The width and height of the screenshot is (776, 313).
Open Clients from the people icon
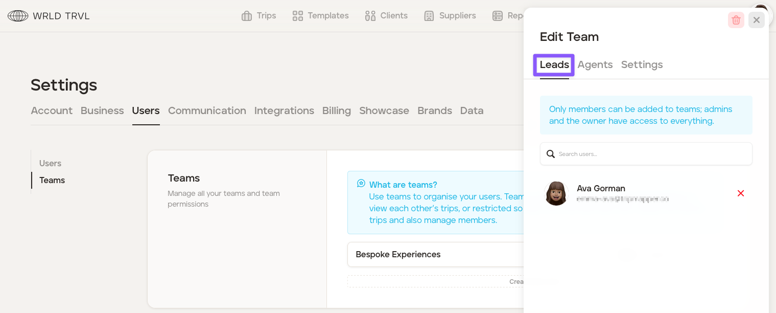[370, 16]
